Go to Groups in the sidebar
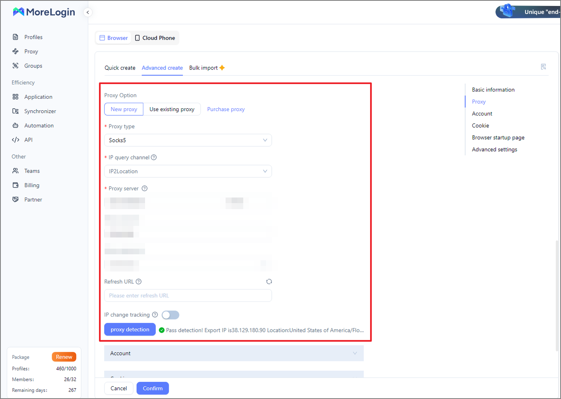Image resolution: width=561 pixels, height=399 pixels. (x=33, y=66)
